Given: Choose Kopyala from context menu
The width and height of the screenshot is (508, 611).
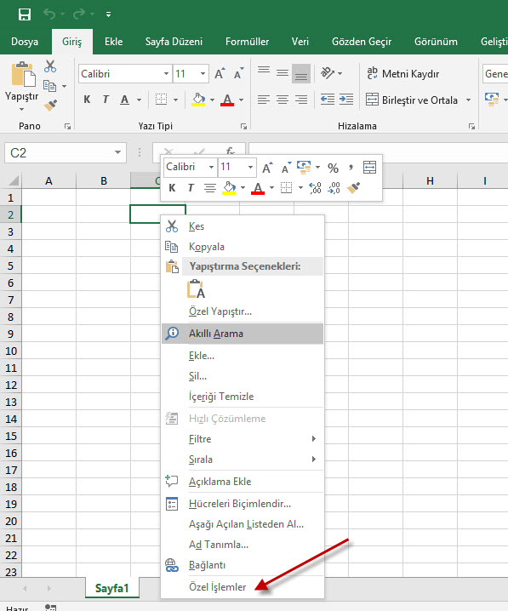Looking at the screenshot, I should click(x=243, y=247).
